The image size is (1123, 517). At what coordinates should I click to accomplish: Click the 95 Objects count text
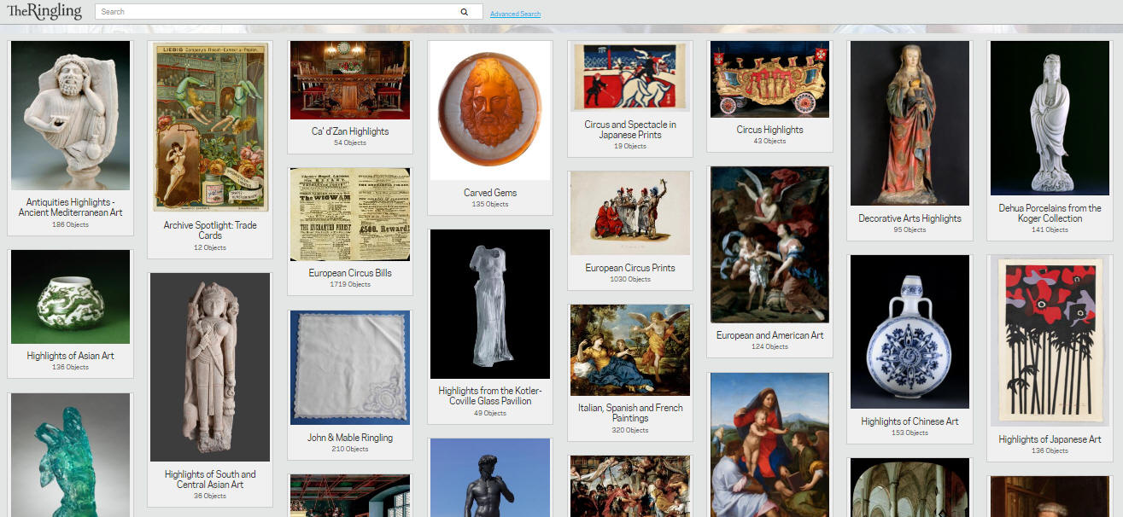pyautogui.click(x=910, y=230)
